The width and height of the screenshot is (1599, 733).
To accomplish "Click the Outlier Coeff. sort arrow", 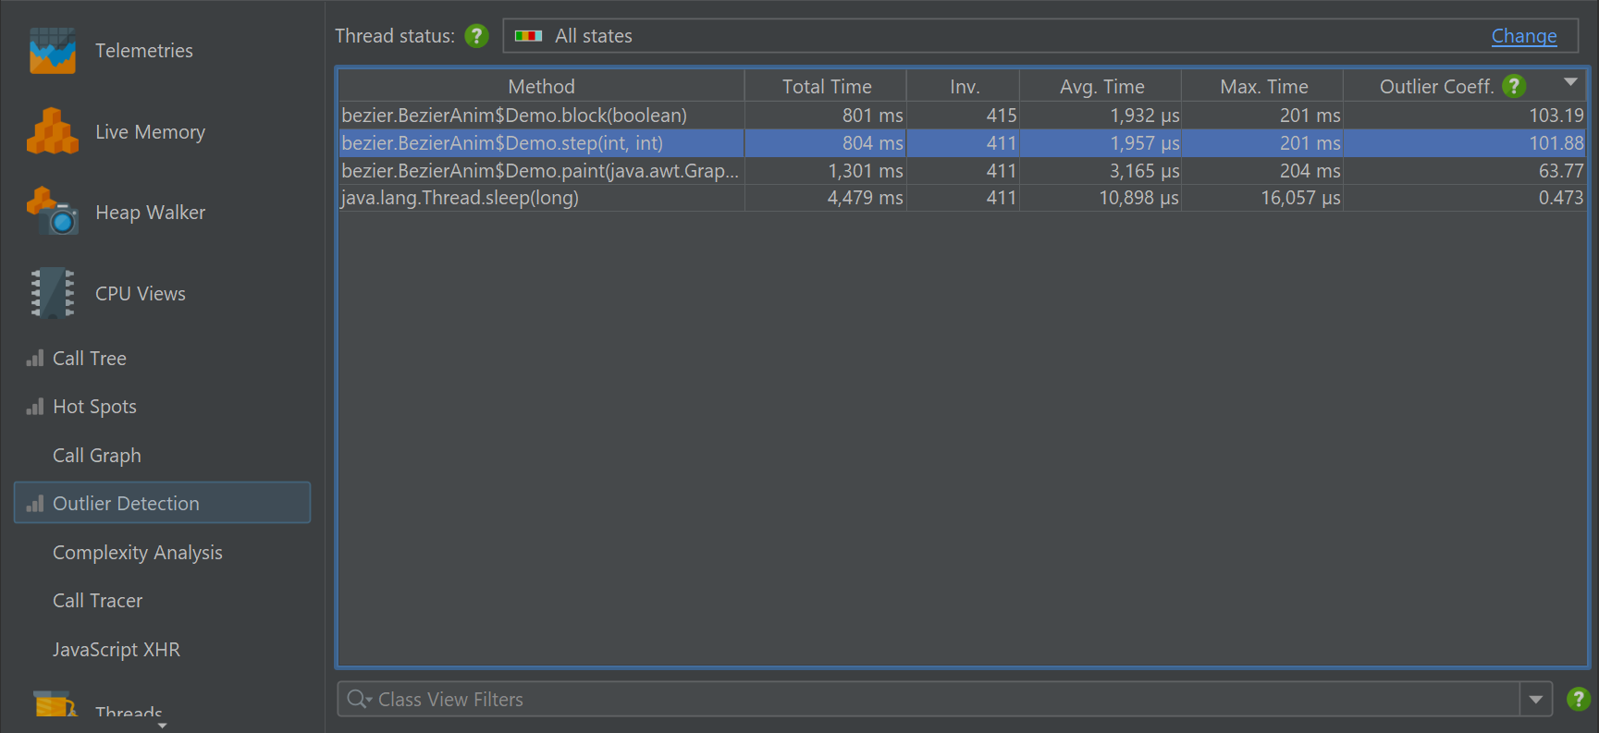I will 1570,82.
